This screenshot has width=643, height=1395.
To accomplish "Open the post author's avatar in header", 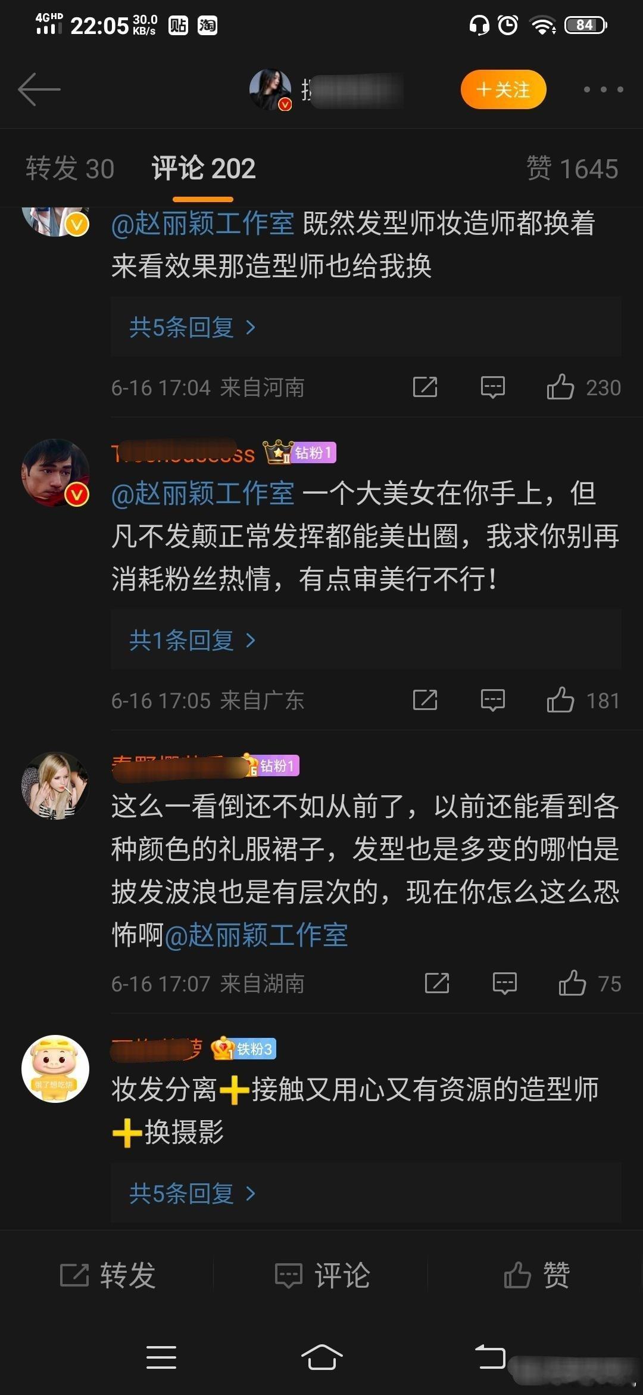I will (271, 89).
